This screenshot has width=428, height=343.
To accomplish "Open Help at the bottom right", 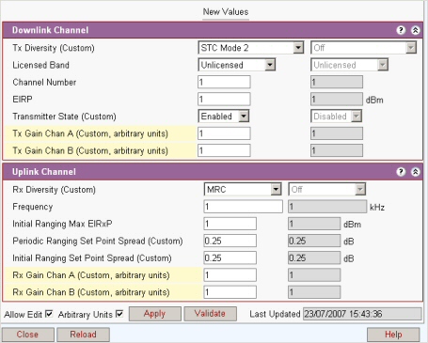I will click(393, 335).
